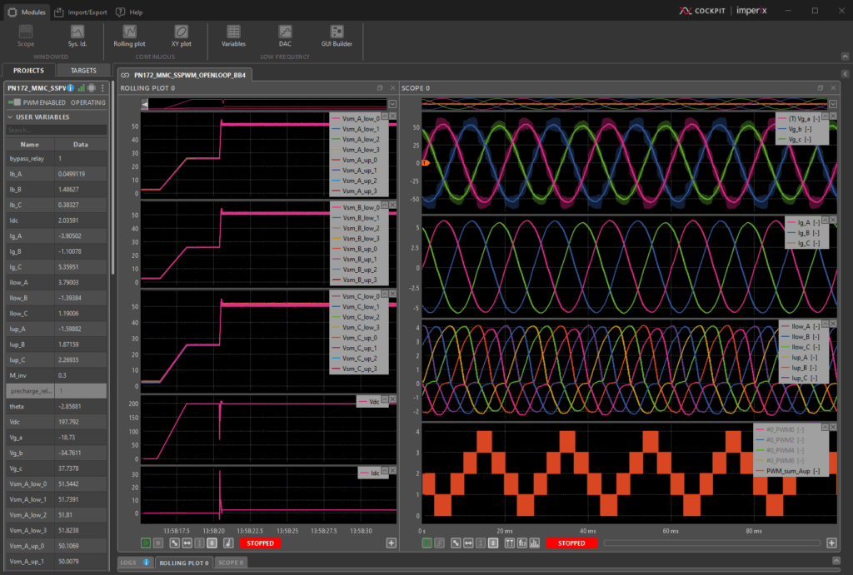This screenshot has width=853, height=575.
Task: Toggle the Ig_A trace in legend
Action: click(803, 223)
